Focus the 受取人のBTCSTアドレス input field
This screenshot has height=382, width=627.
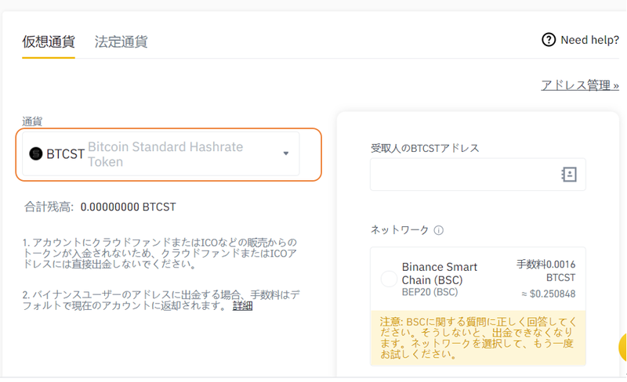[x=478, y=175]
